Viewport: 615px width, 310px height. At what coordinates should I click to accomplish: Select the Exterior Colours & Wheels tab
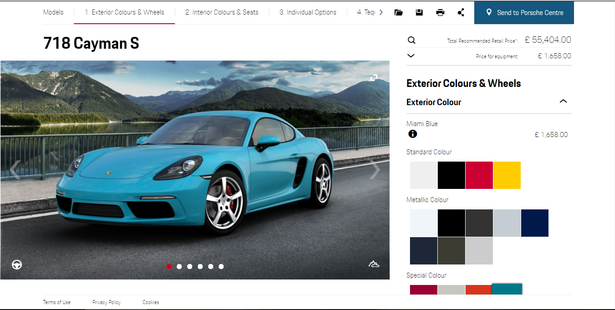[x=124, y=12]
